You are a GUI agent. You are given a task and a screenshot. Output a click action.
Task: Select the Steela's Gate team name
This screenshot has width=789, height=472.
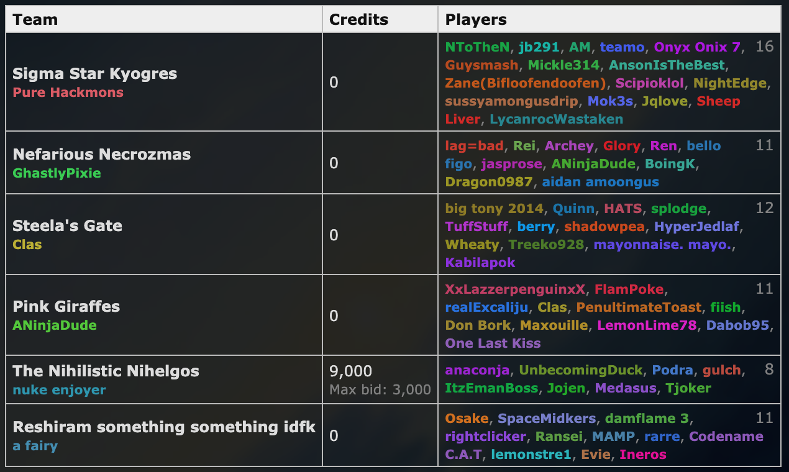tap(67, 225)
